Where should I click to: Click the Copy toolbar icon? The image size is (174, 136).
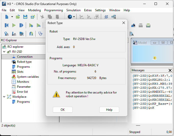coord(50,17)
